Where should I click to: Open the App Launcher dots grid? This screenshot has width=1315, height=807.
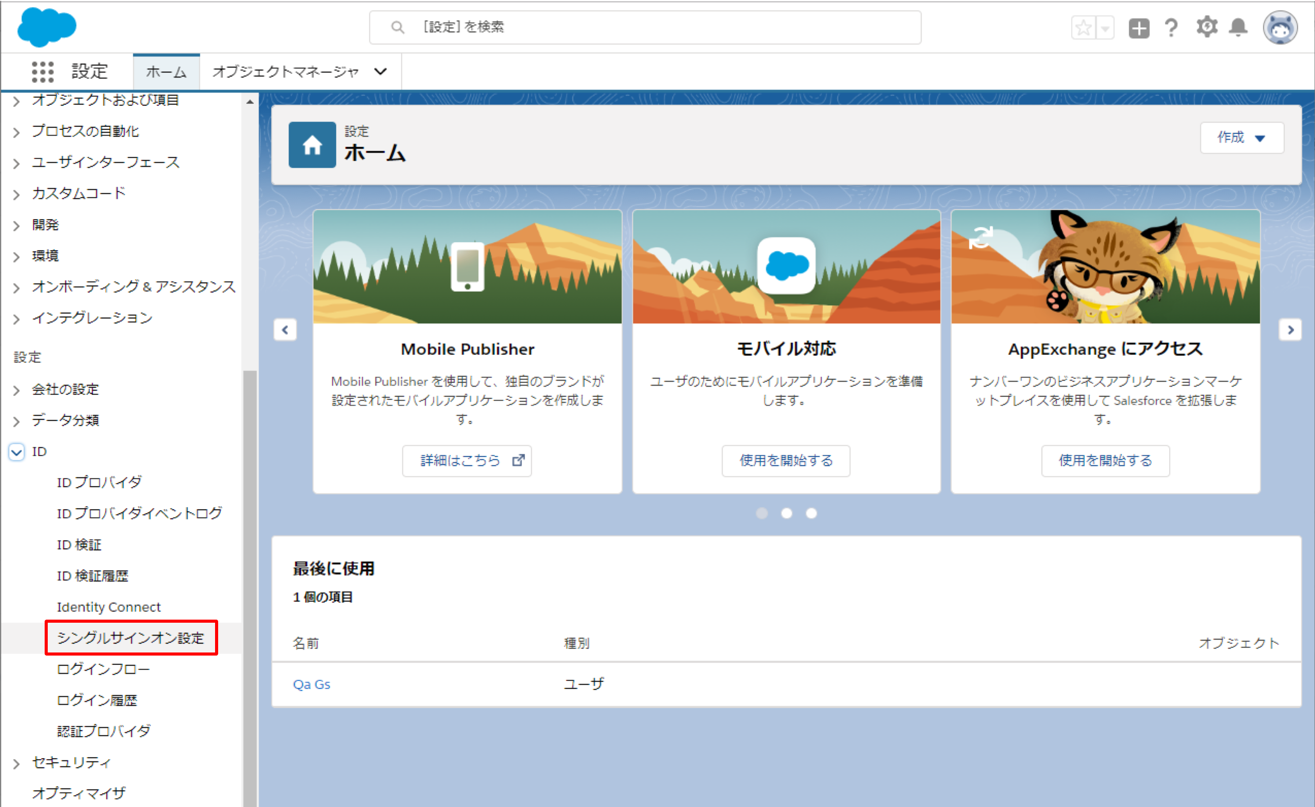[x=43, y=71]
